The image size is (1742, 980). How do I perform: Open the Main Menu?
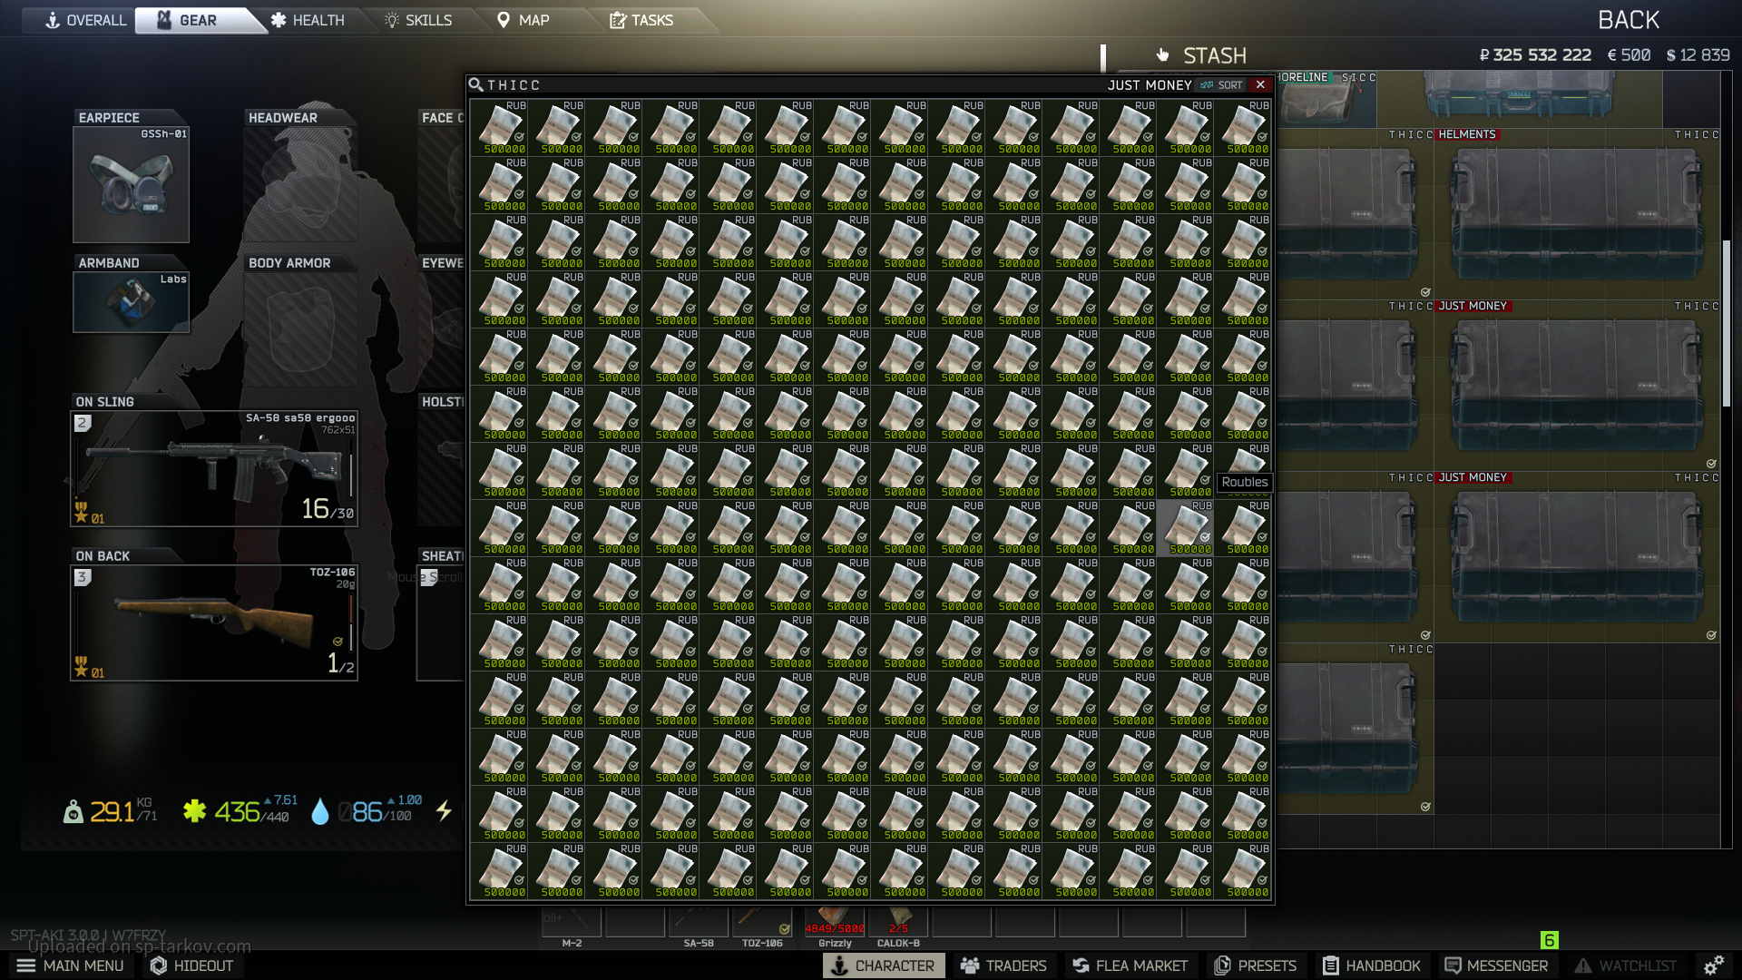coord(70,965)
